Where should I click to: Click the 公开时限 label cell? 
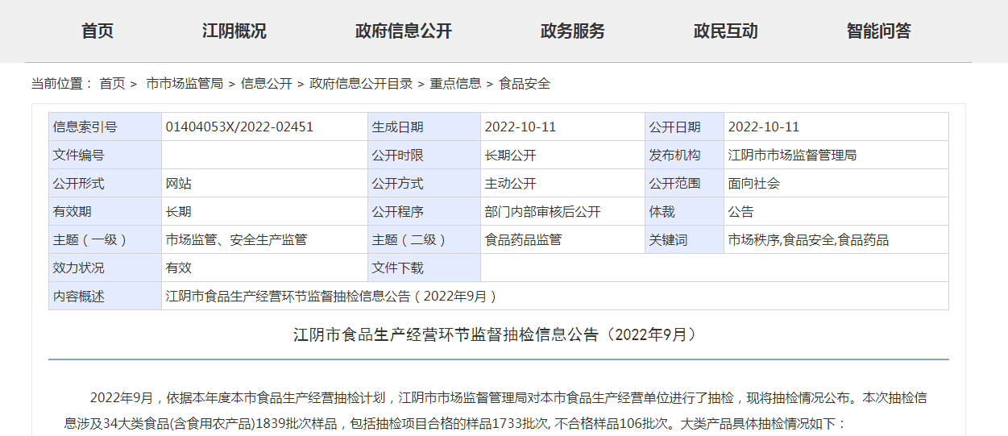(x=425, y=155)
